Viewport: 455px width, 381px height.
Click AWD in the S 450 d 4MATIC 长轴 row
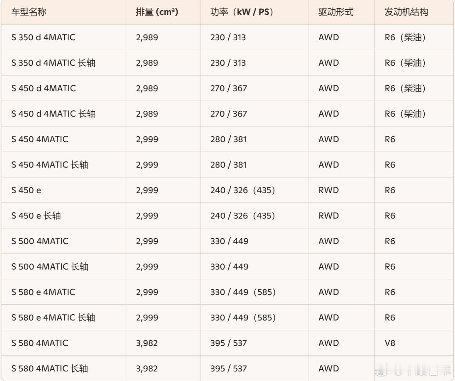coord(329,114)
